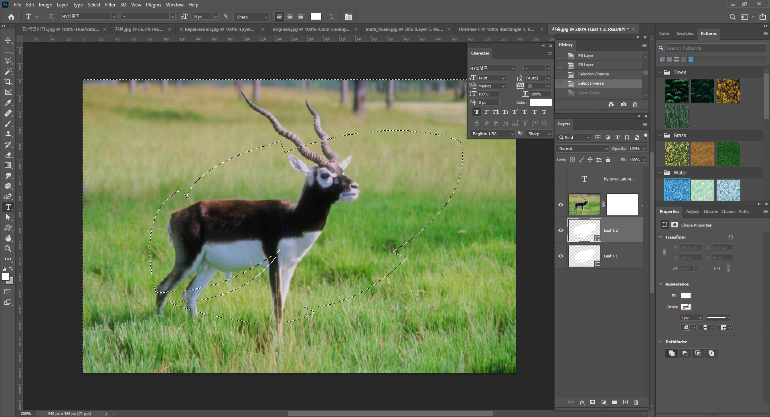Select the Hand tool

pos(8,238)
